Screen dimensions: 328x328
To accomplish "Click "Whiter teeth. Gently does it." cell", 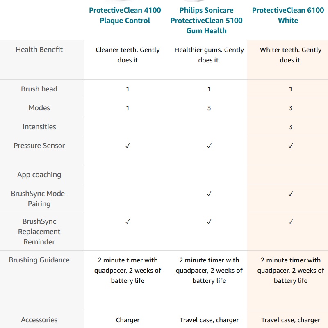I will [x=291, y=55].
